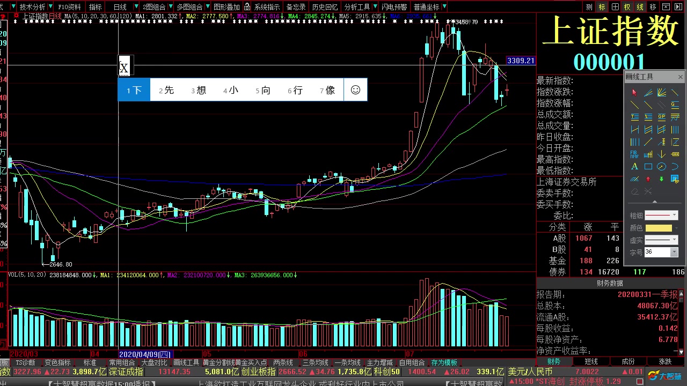The width and height of the screenshot is (687, 386).
Task: Switch to the 涨跌 tab
Action: coord(665,361)
